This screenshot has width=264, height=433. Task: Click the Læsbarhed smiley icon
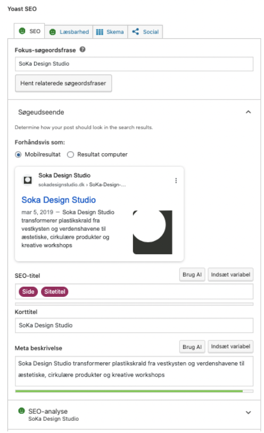tap(52, 32)
